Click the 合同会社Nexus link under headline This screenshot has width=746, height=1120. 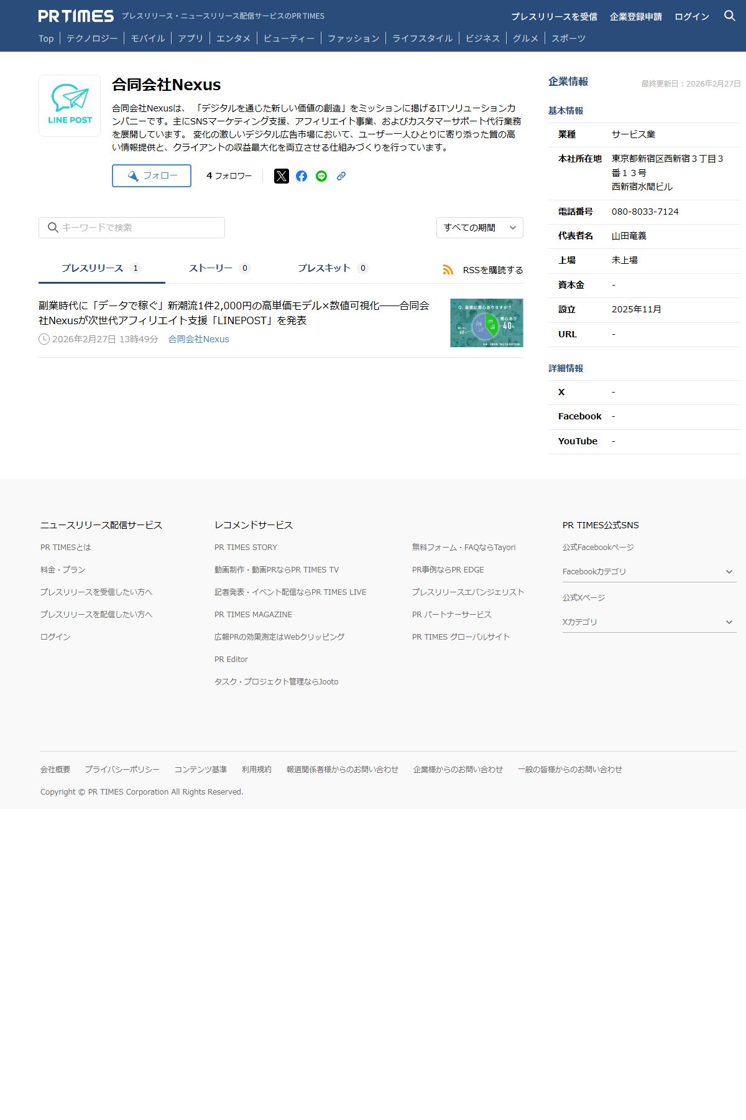click(199, 339)
